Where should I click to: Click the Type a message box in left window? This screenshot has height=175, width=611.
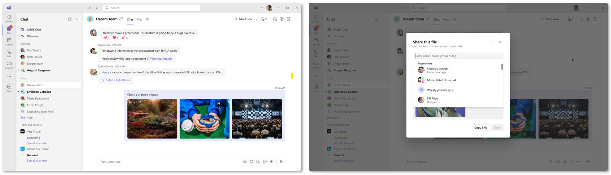coord(170,162)
